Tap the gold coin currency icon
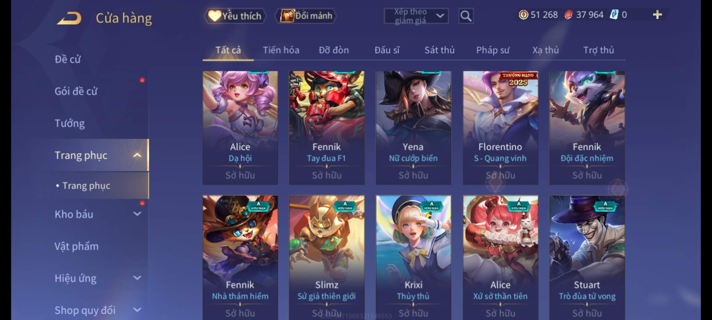Viewport: 712px width, 320px height. [x=523, y=15]
